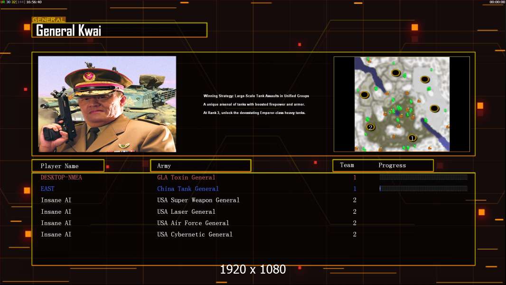The width and height of the screenshot is (506, 285).
Task: Click the China Tank General army entry
Action: click(188, 189)
